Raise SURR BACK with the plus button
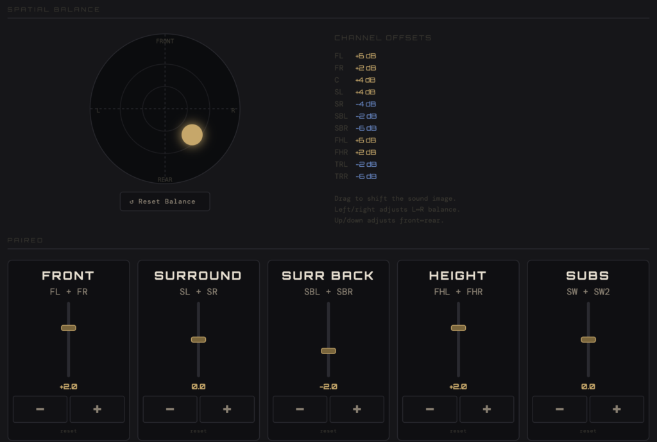This screenshot has height=442, width=657. 357,409
